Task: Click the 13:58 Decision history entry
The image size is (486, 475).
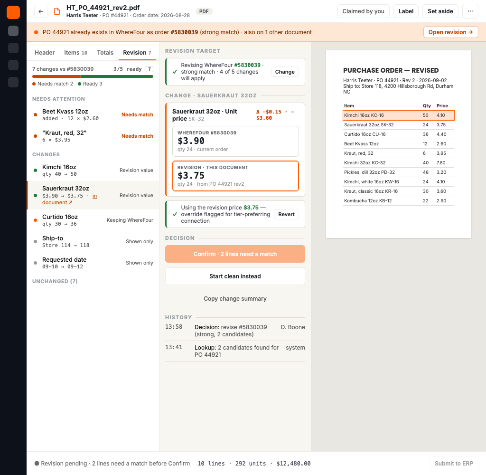Action: pos(235,331)
